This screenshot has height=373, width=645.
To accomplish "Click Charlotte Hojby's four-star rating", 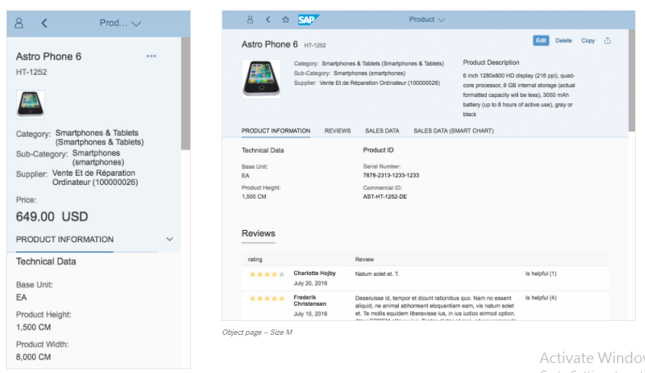I will click(x=267, y=274).
